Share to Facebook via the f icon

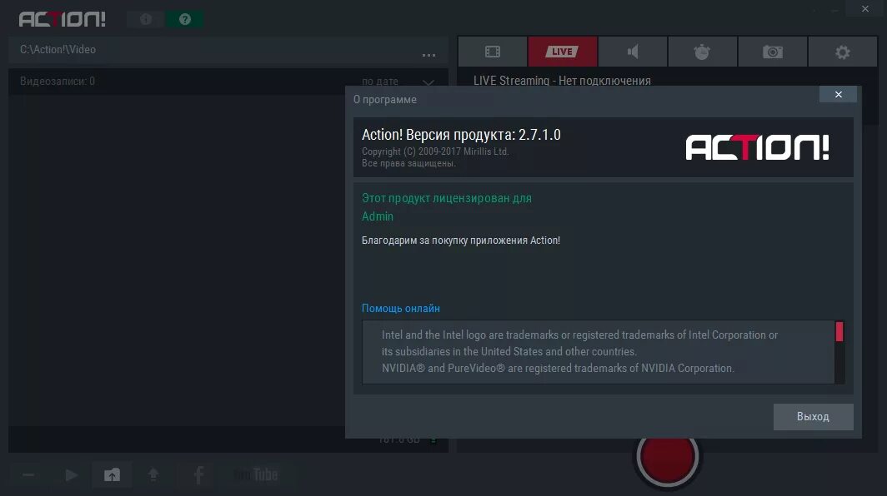pos(198,475)
